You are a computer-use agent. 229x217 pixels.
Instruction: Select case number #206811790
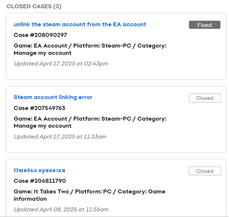40,181
